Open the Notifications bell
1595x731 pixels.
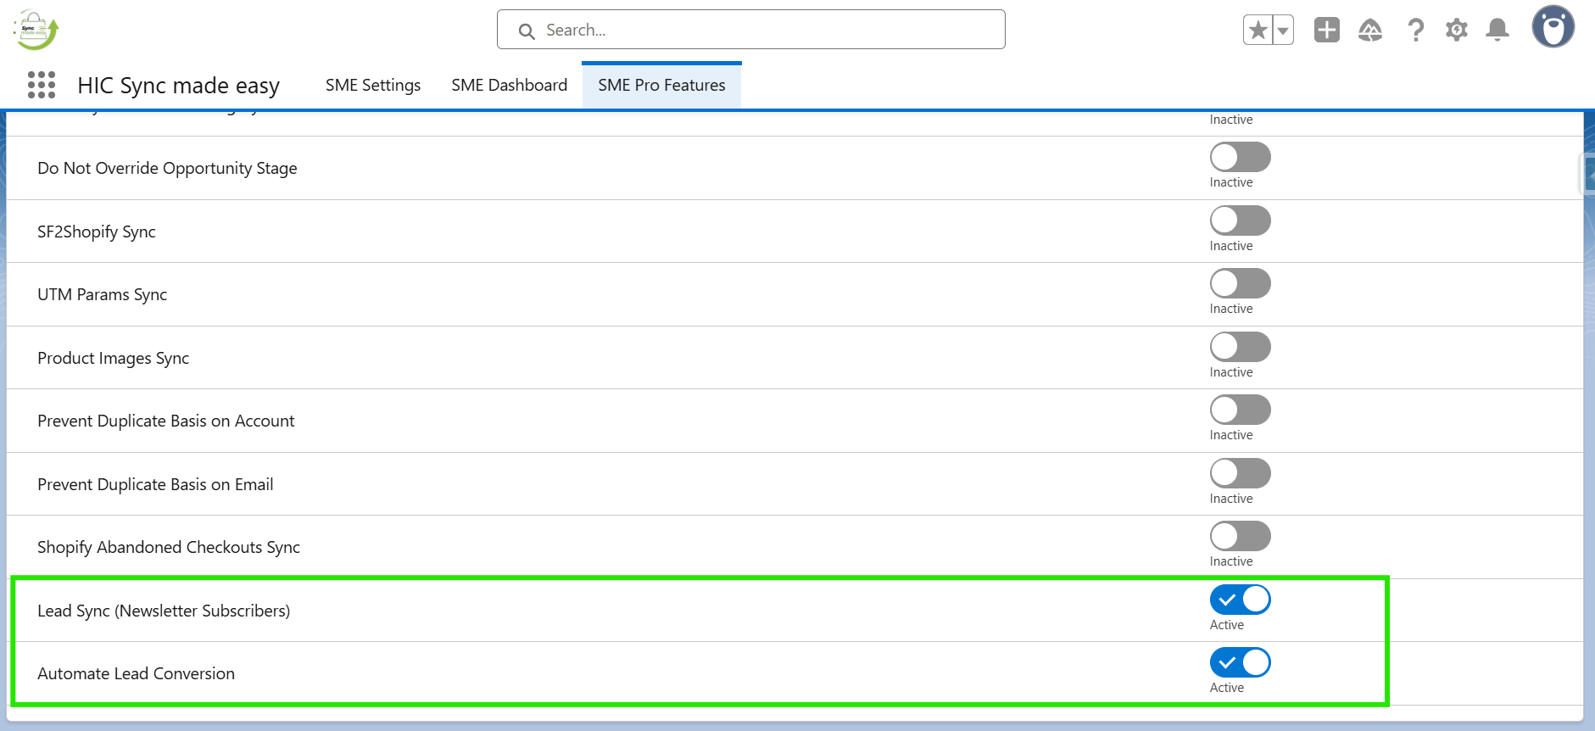(x=1497, y=31)
